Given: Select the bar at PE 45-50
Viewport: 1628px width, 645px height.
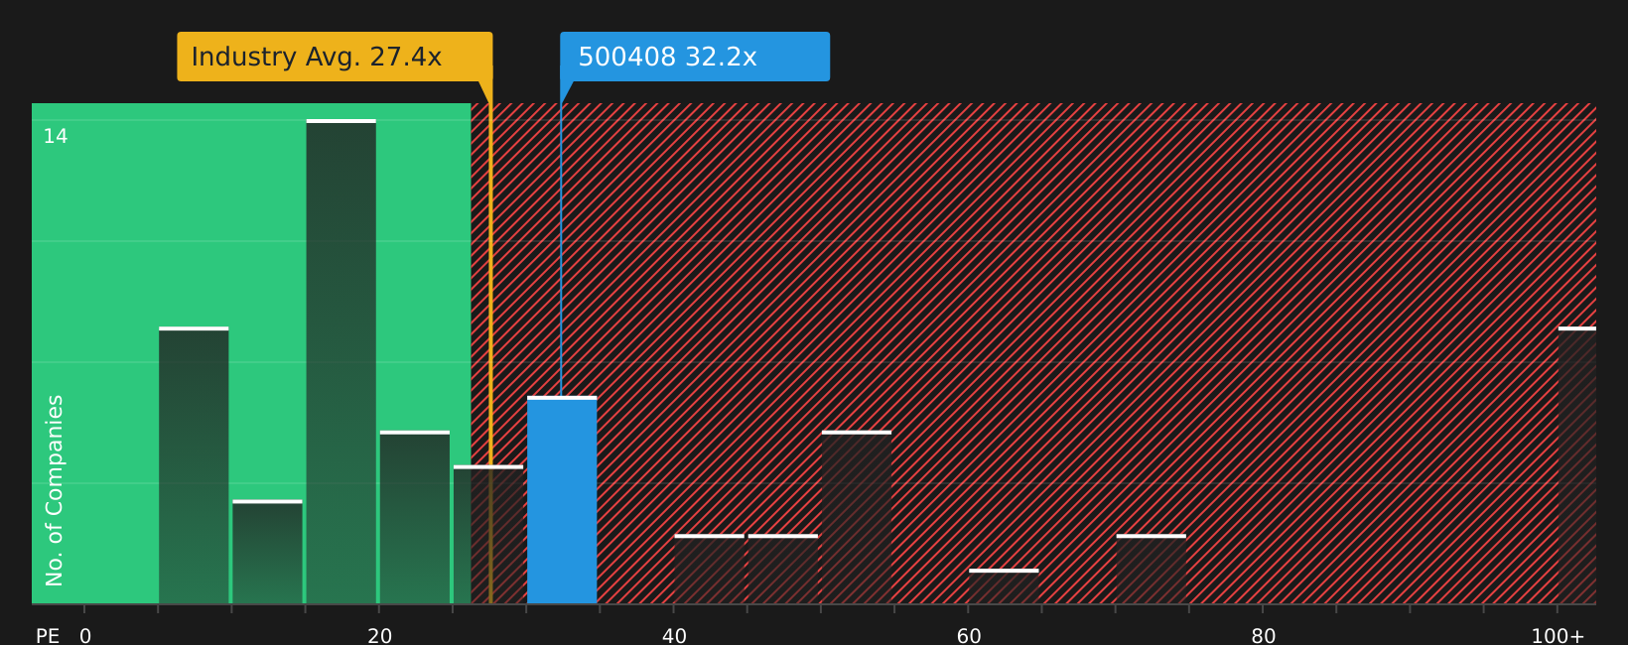Looking at the screenshot, I should (783, 570).
